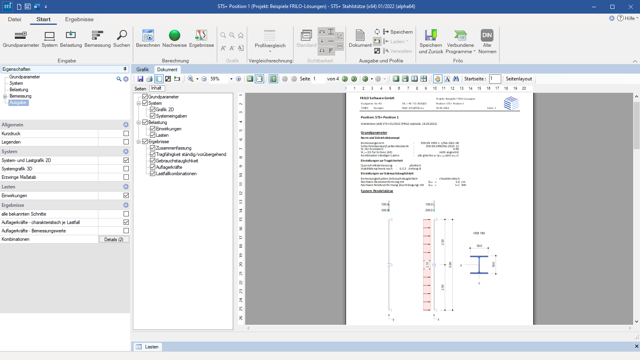640x360 pixels.
Task: Select the Seiten tab
Action: (x=140, y=89)
